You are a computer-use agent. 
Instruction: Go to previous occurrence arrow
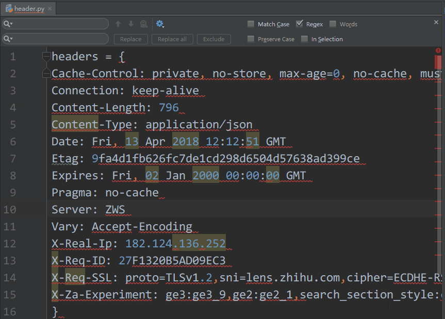pyautogui.click(x=118, y=24)
